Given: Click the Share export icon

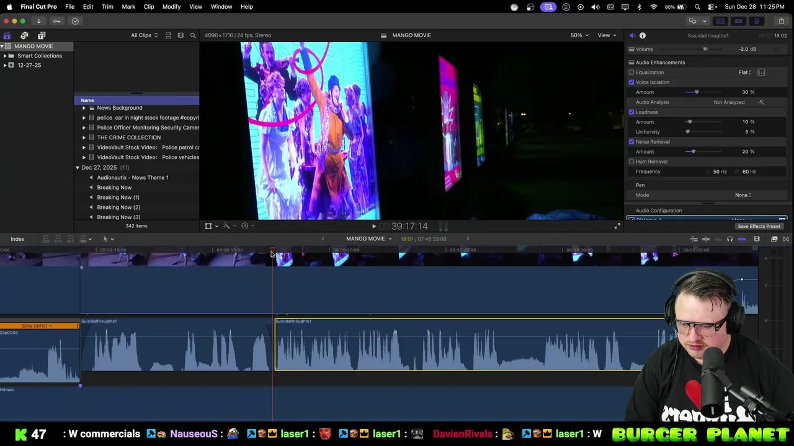Looking at the screenshot, I should tap(781, 21).
